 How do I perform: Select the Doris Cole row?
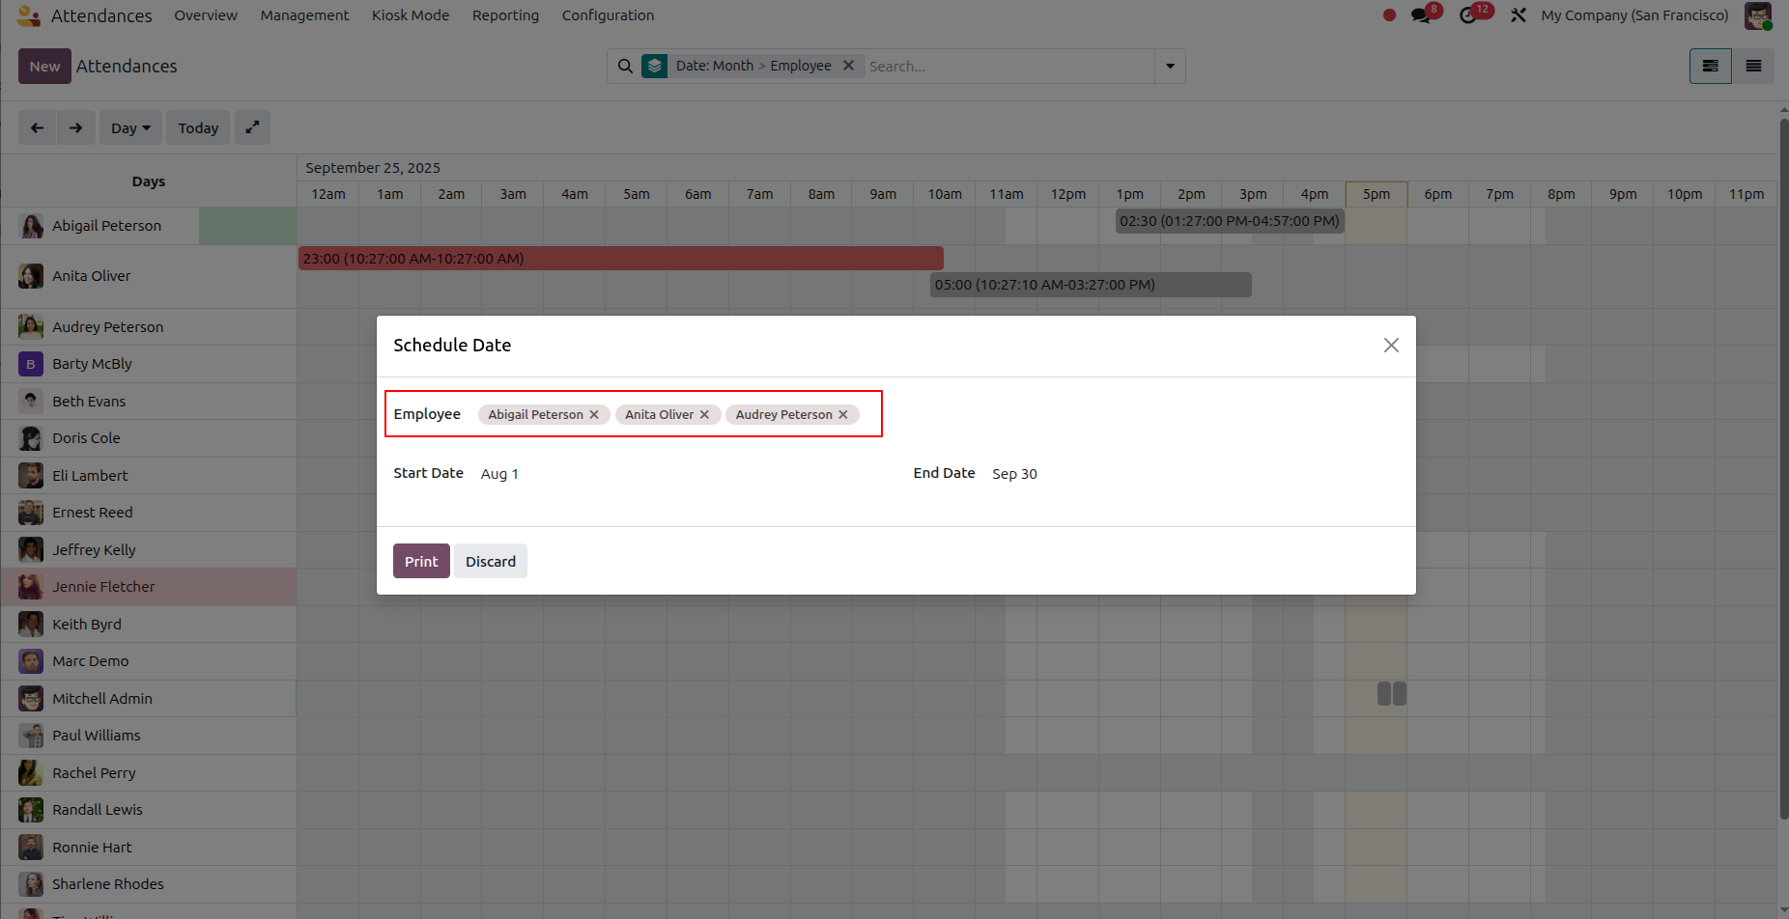coord(149,438)
